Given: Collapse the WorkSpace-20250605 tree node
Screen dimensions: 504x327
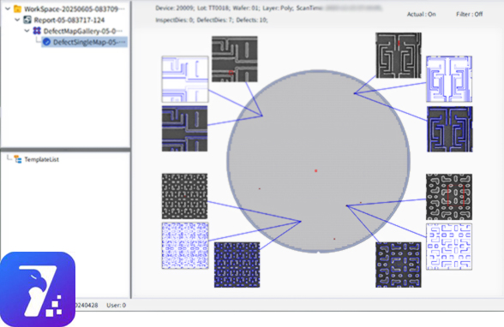Looking at the screenshot, I should pos(8,9).
